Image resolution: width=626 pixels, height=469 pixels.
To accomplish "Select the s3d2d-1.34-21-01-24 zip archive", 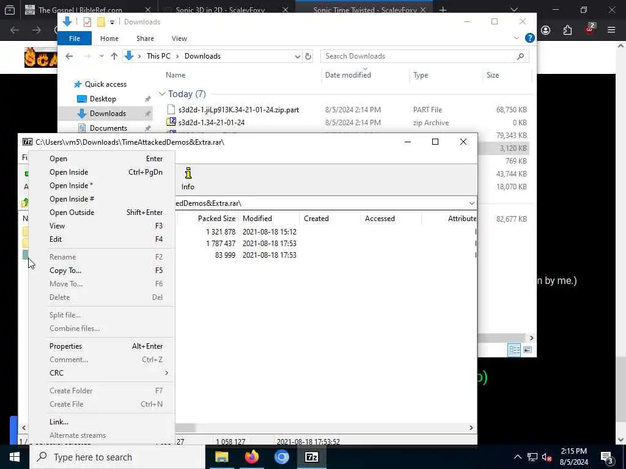I will pyautogui.click(x=211, y=122).
